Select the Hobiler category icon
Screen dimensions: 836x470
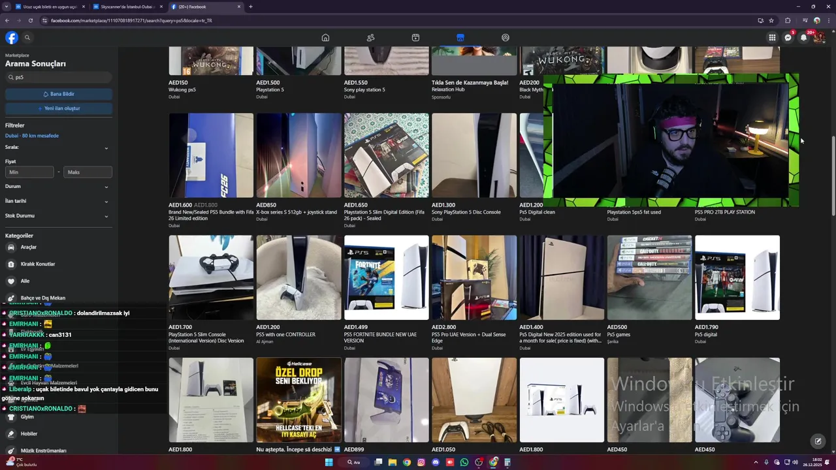point(11,433)
